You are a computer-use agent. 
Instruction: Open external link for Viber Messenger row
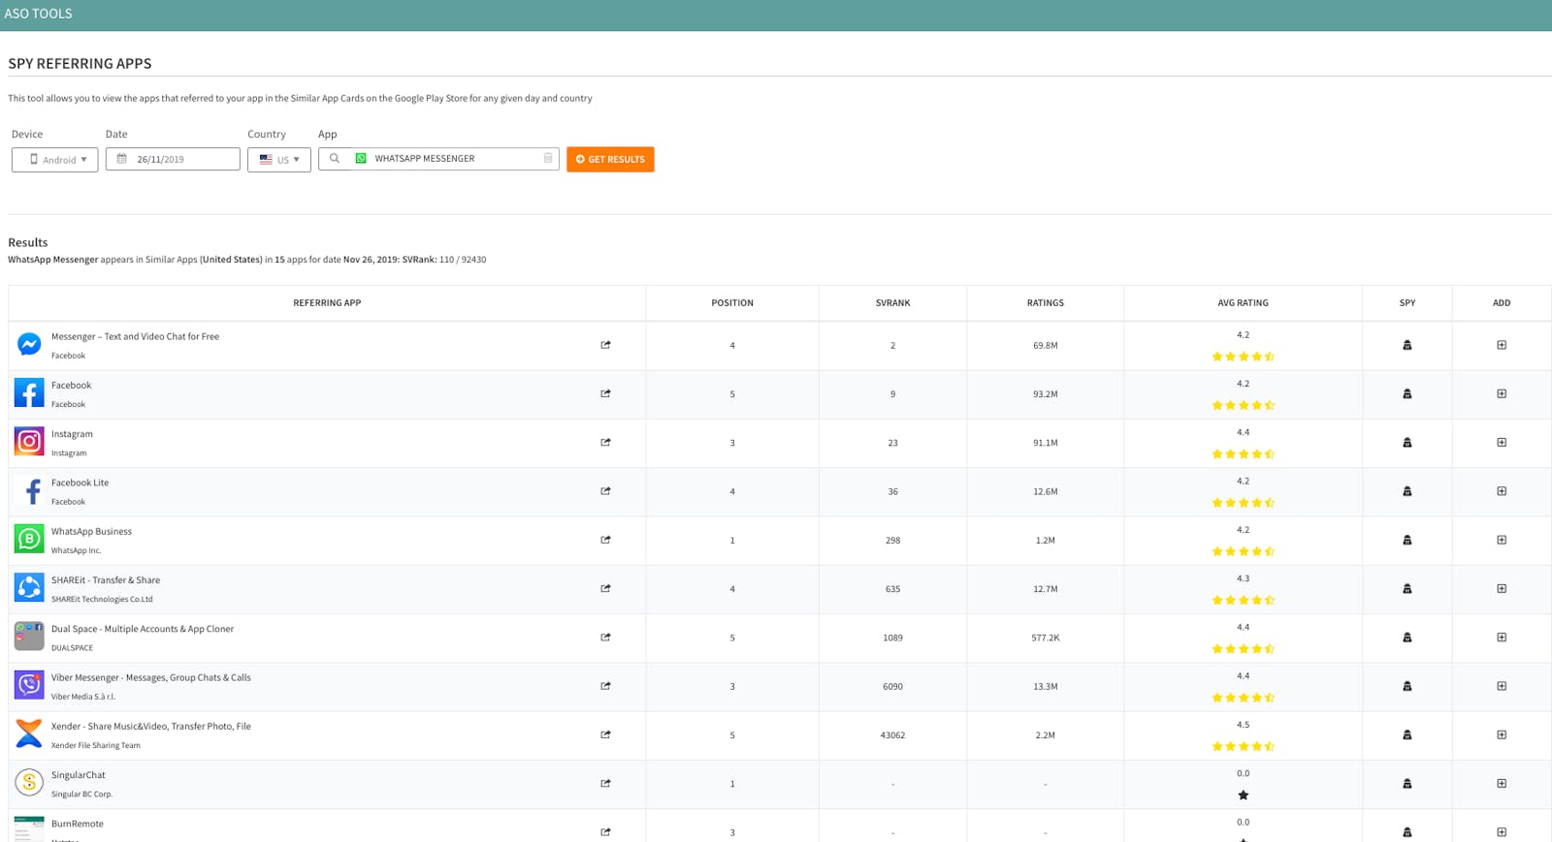(605, 686)
